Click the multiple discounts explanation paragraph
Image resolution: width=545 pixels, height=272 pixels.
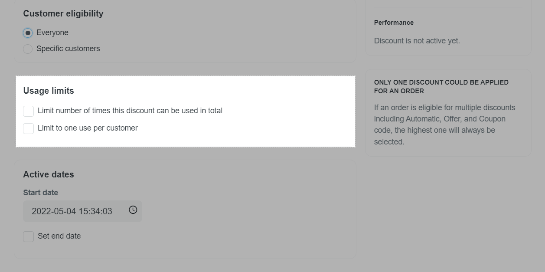click(445, 125)
